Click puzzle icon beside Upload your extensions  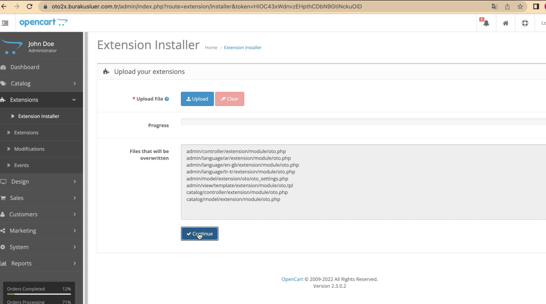tap(106, 72)
